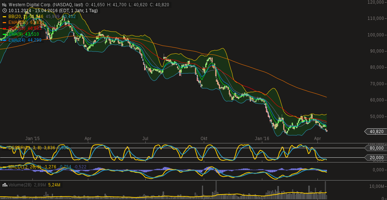Screen dimensions: 387x200
Task: Click the Jan '16 label on time axis
Action: 262,139
